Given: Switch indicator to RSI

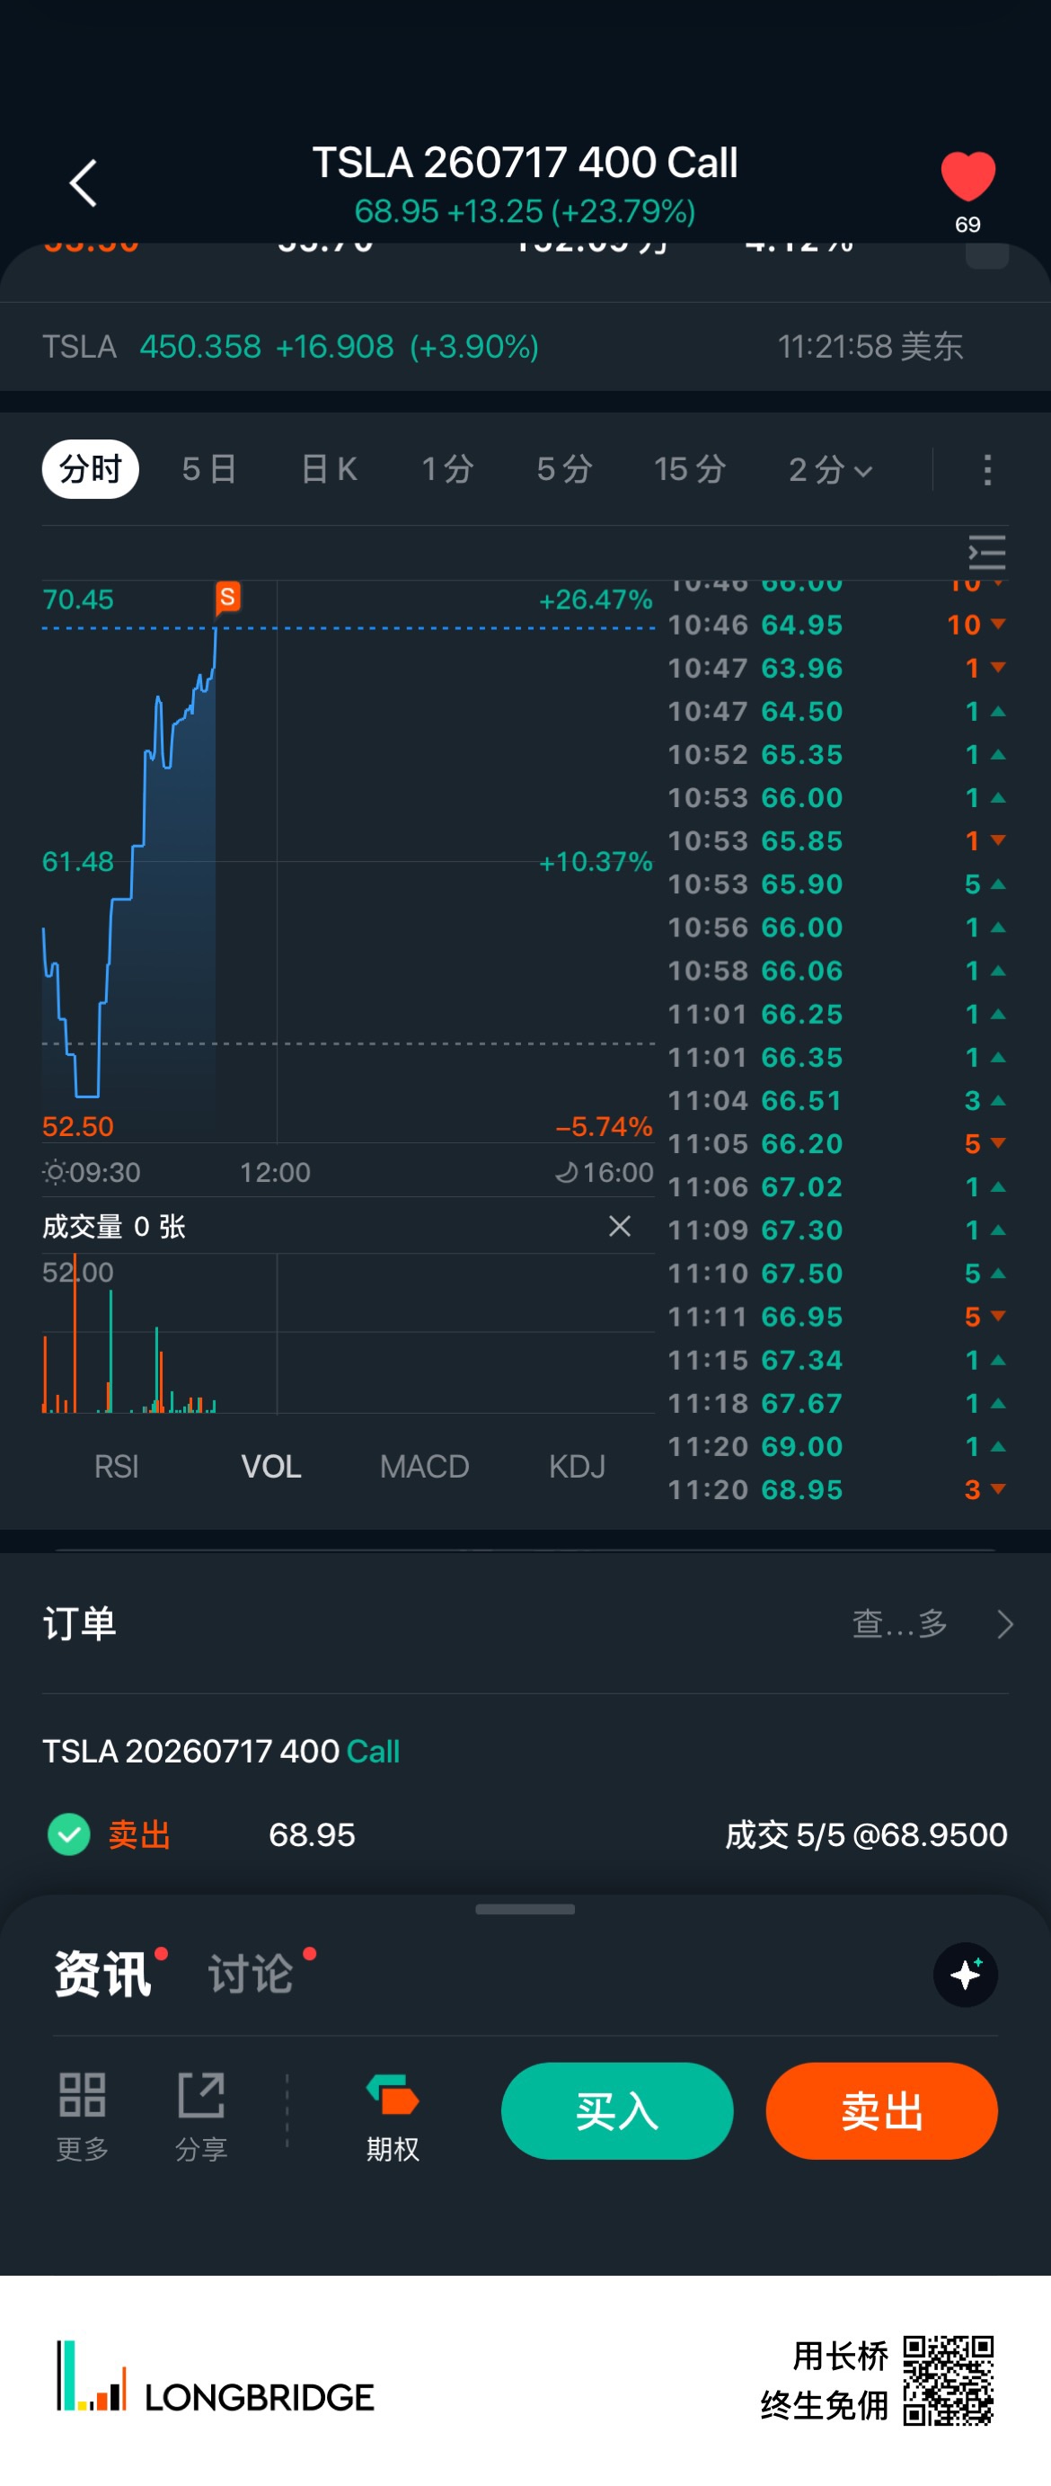Looking at the screenshot, I should click(117, 1466).
